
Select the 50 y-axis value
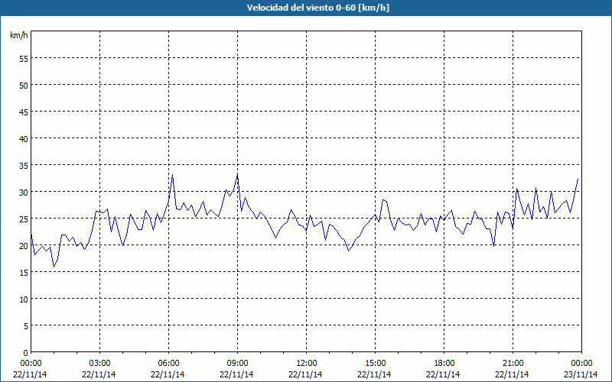[x=24, y=86]
